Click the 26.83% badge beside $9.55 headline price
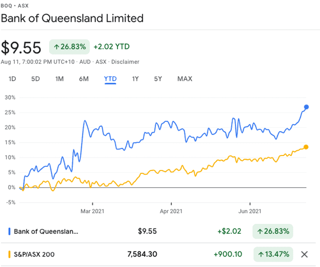Viewport: 320px width, 267px height. coord(69,47)
